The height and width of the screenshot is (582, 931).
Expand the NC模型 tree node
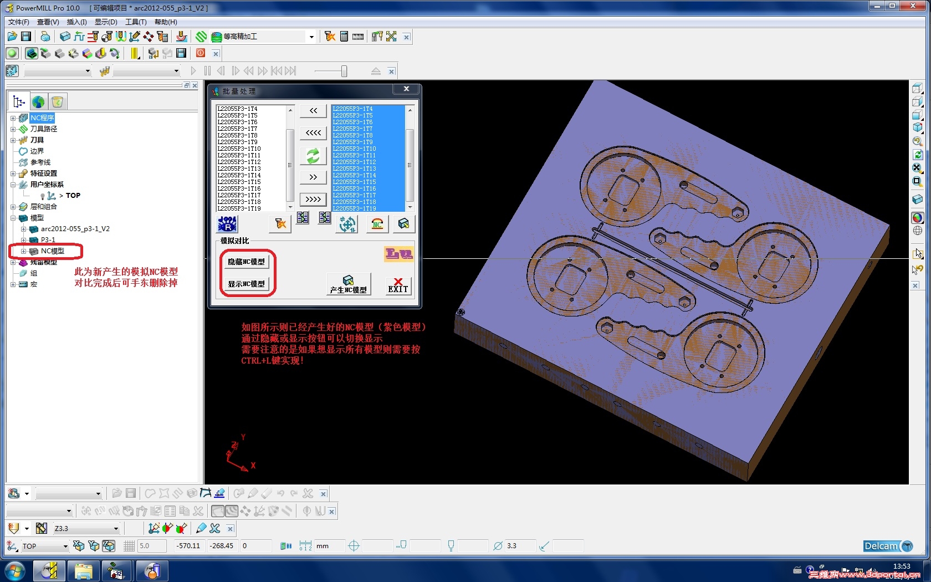tap(23, 251)
